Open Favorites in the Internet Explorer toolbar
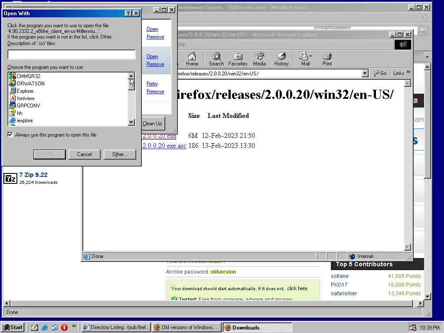Screen dimensions: 444x333 click(x=238, y=59)
